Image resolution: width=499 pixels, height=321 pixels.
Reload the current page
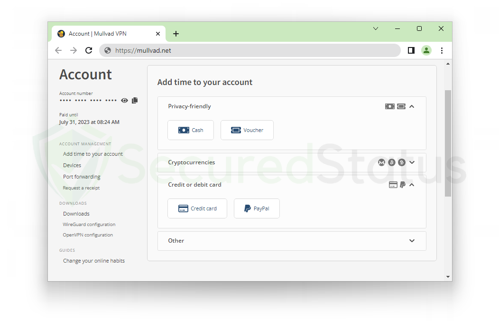(x=89, y=50)
